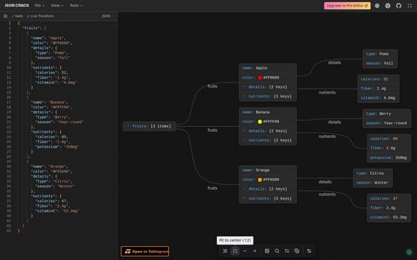
Task: Click "season": "Winter" line in editor
Action: 55,187
